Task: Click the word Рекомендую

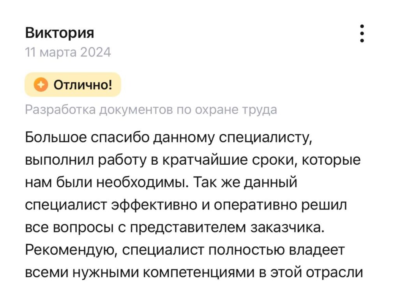Action: pos(71,250)
